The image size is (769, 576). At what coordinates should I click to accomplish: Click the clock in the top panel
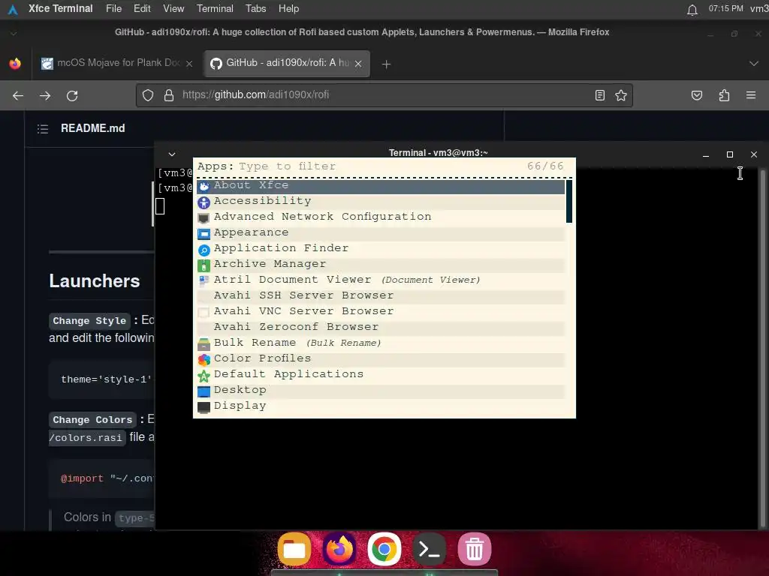[726, 9]
